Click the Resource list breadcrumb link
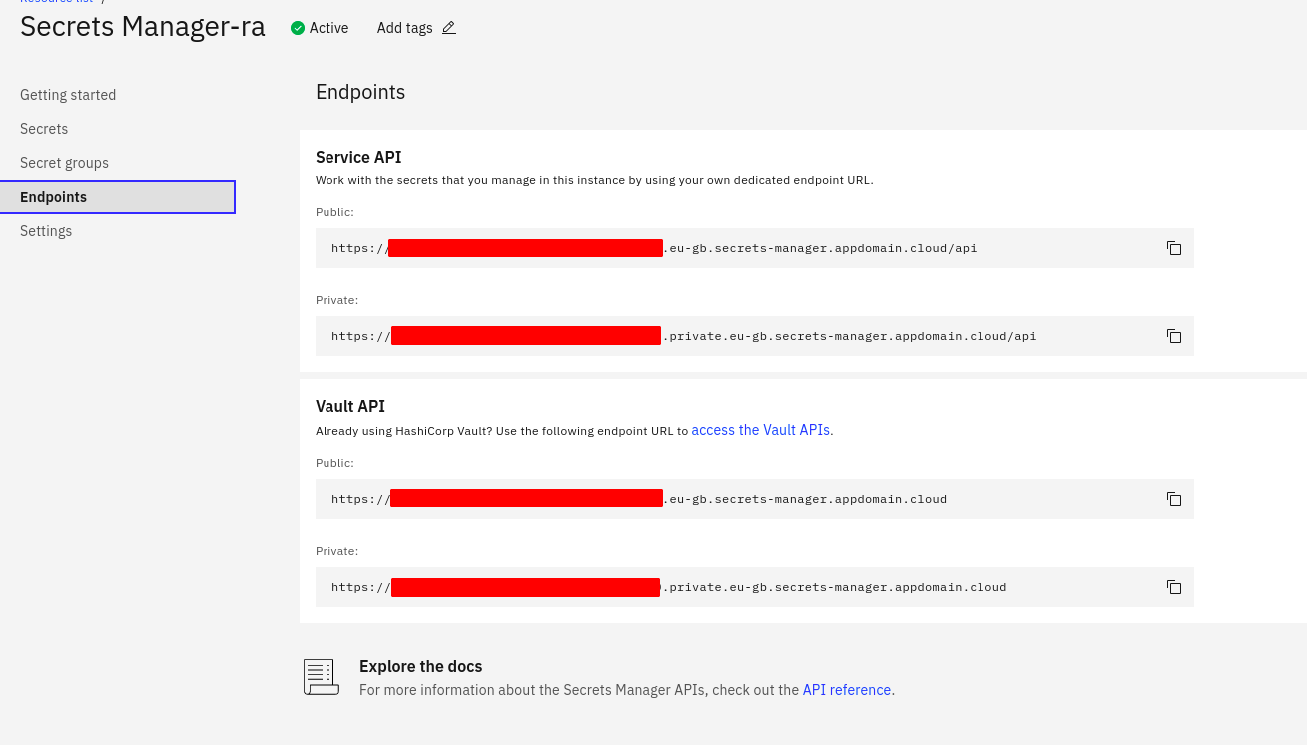The width and height of the screenshot is (1307, 745). pos(56,2)
